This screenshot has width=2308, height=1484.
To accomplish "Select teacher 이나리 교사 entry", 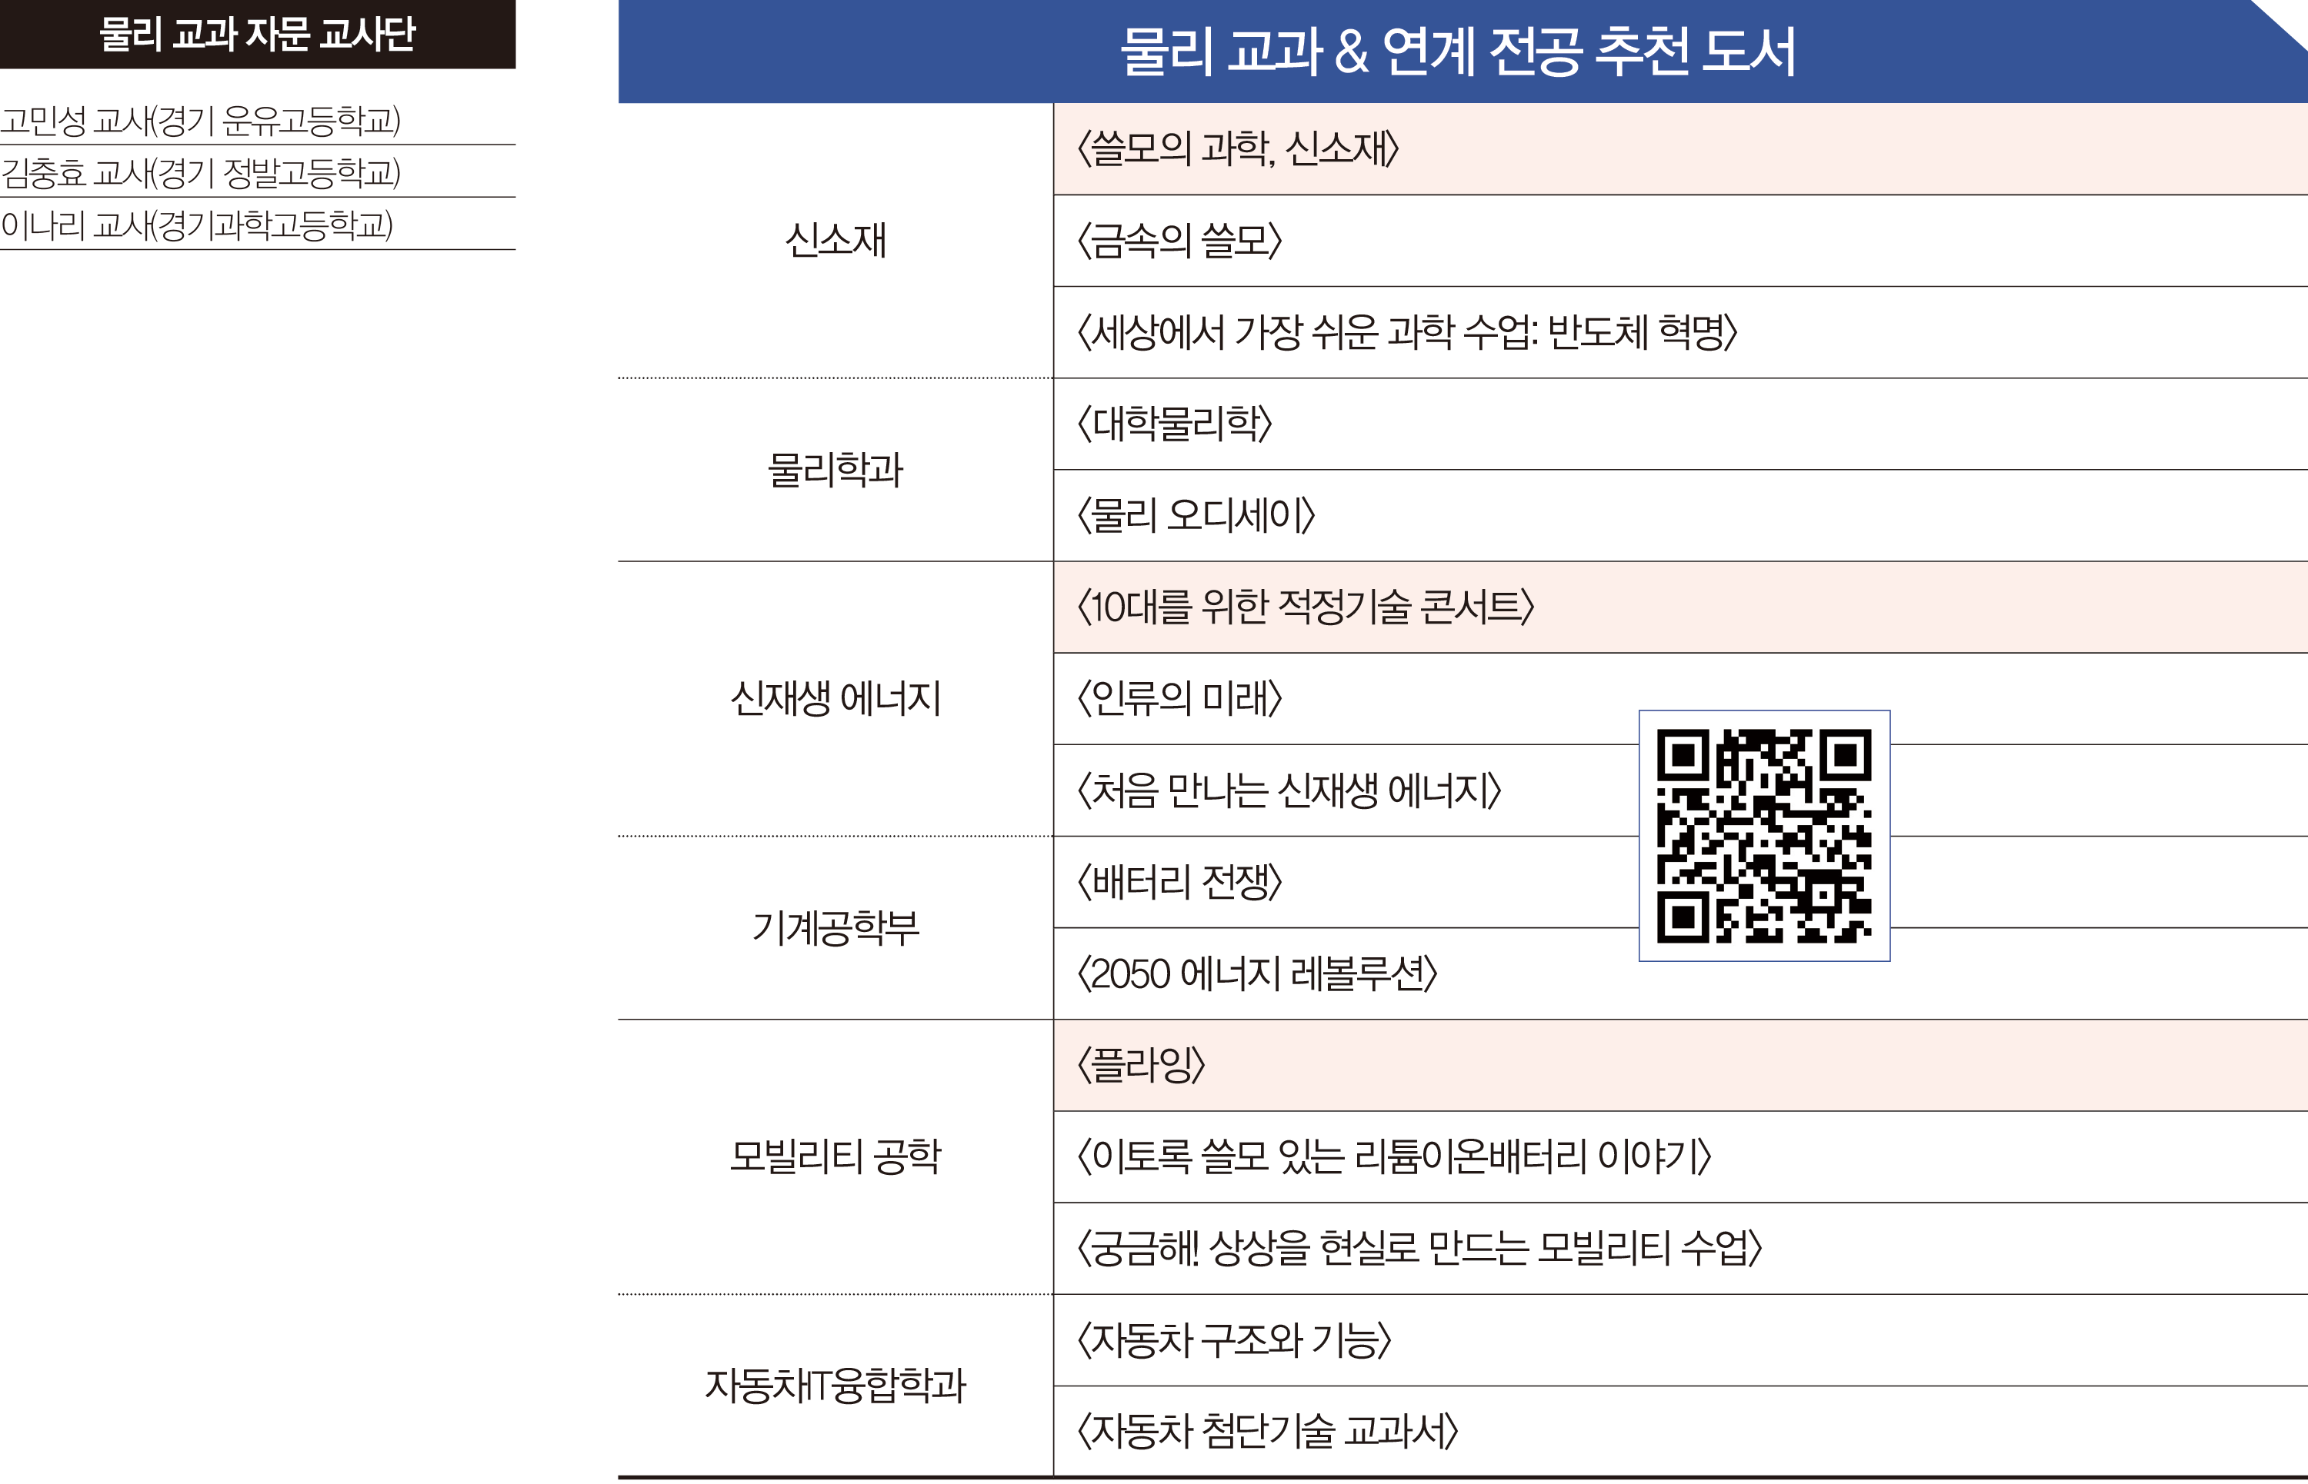I will click(197, 225).
